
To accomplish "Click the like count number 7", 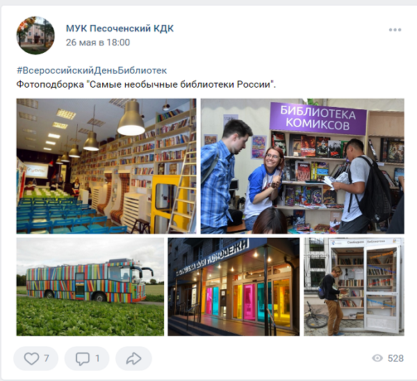I will click(x=47, y=358).
